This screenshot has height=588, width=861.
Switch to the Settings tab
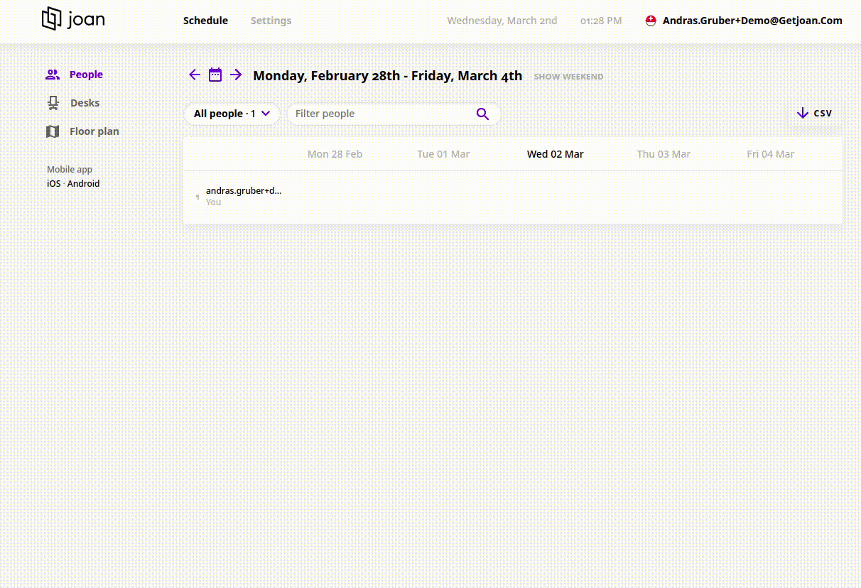pyautogui.click(x=271, y=21)
